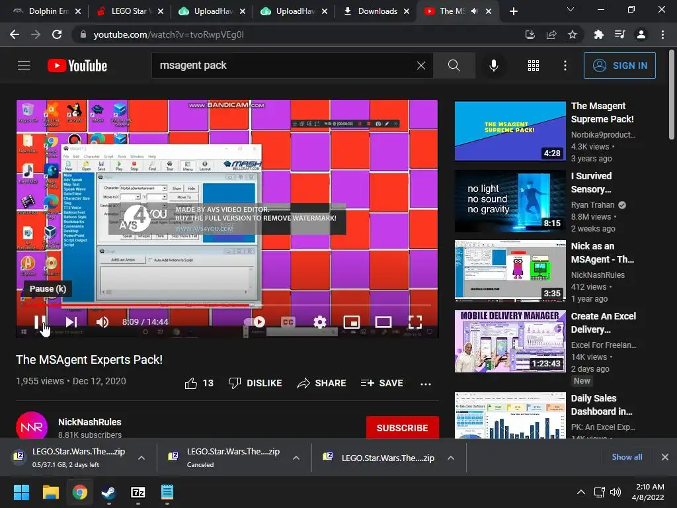
Task: Go to the YouTube home logo
Action: [x=77, y=65]
